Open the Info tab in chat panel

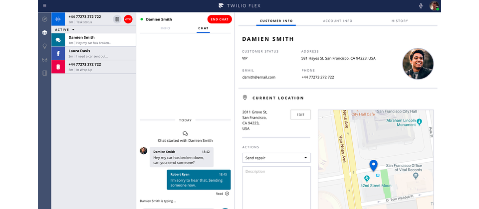[x=165, y=28]
